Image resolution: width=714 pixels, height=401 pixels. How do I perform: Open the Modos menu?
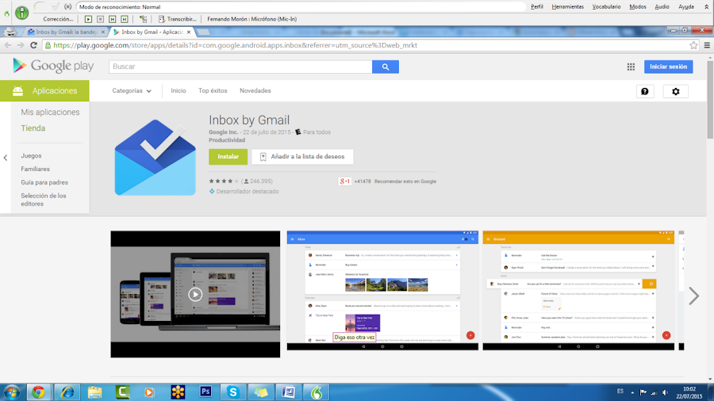638,7
